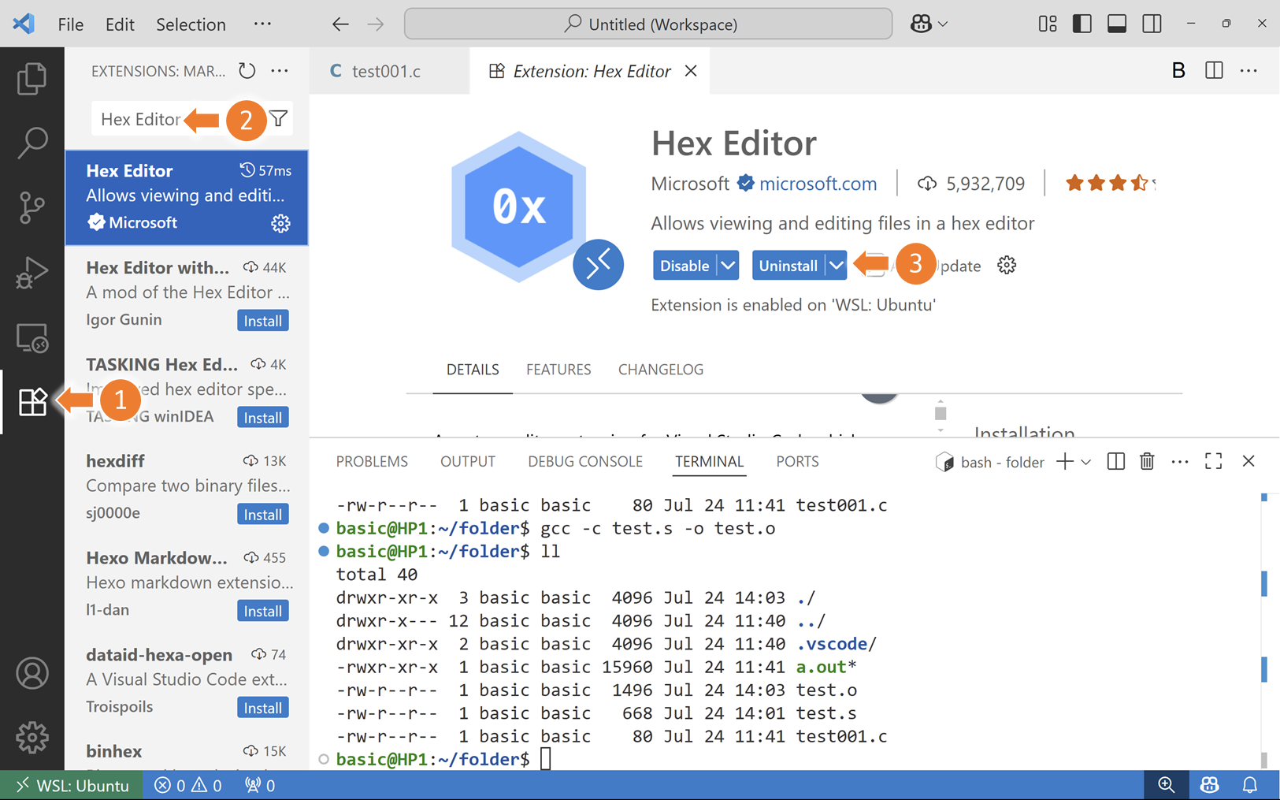Screen dimensions: 1280x800
Task: Show notifications bell in status bar
Action: point(1250,785)
